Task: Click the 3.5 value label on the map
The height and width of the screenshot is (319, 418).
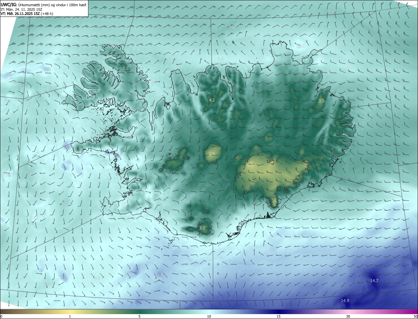Action: click(x=321, y=101)
